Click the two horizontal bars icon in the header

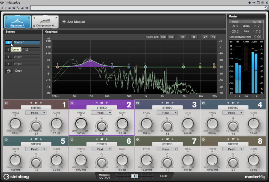(10, 8)
